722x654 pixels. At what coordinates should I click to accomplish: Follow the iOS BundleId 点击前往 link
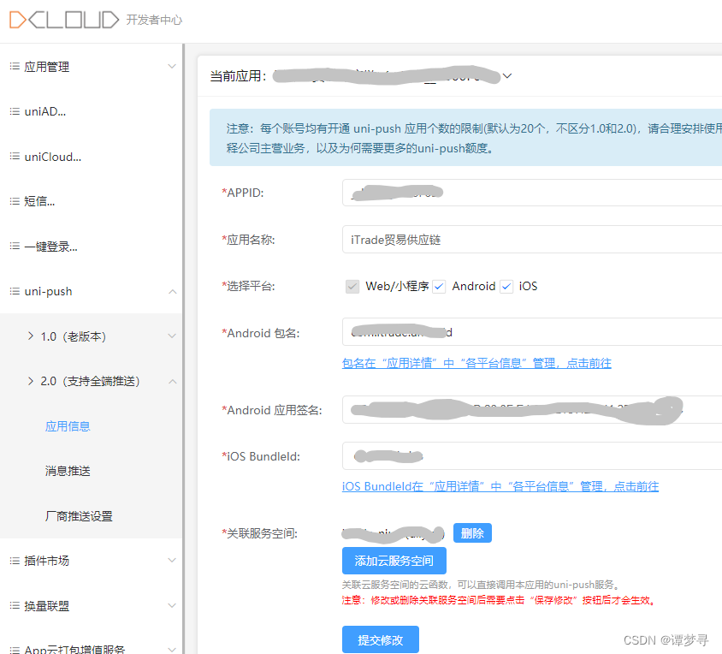coord(500,486)
